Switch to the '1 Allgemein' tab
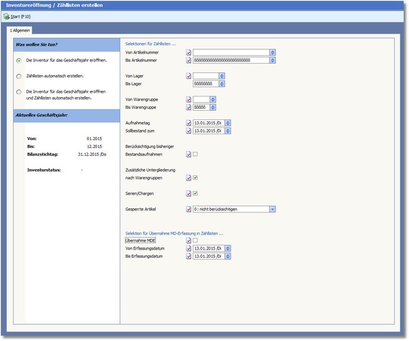The width and height of the screenshot is (409, 341). click(x=20, y=30)
